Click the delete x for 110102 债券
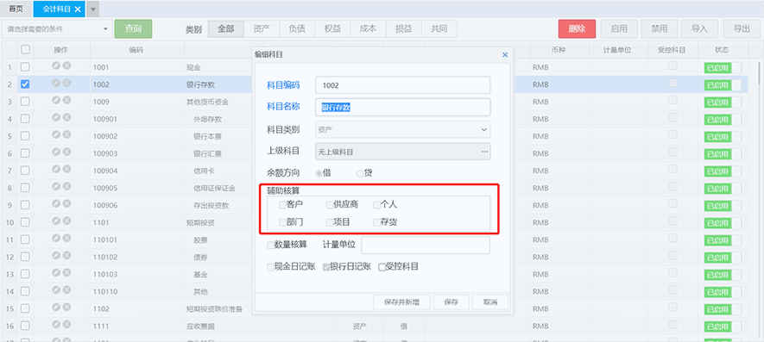 [66, 255]
